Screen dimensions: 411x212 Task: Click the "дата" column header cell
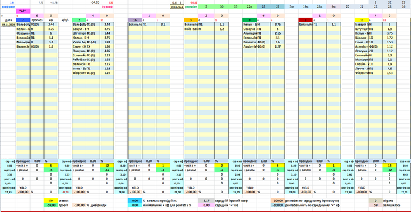[8, 20]
